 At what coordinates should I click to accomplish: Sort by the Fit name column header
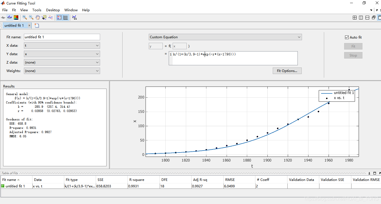[16, 180]
